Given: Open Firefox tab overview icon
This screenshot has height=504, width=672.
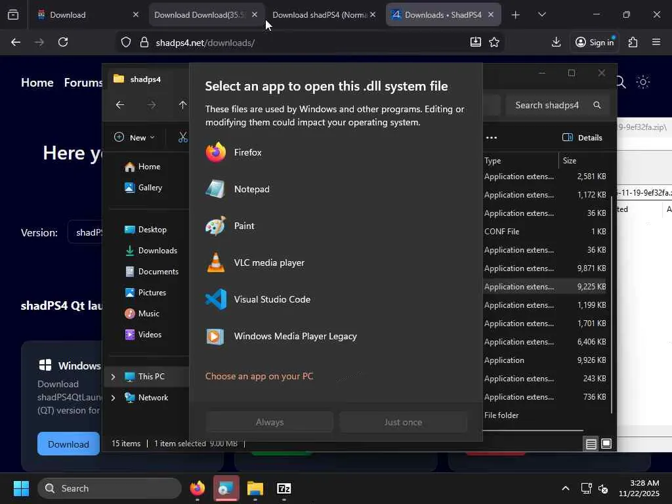Looking at the screenshot, I should point(13,15).
